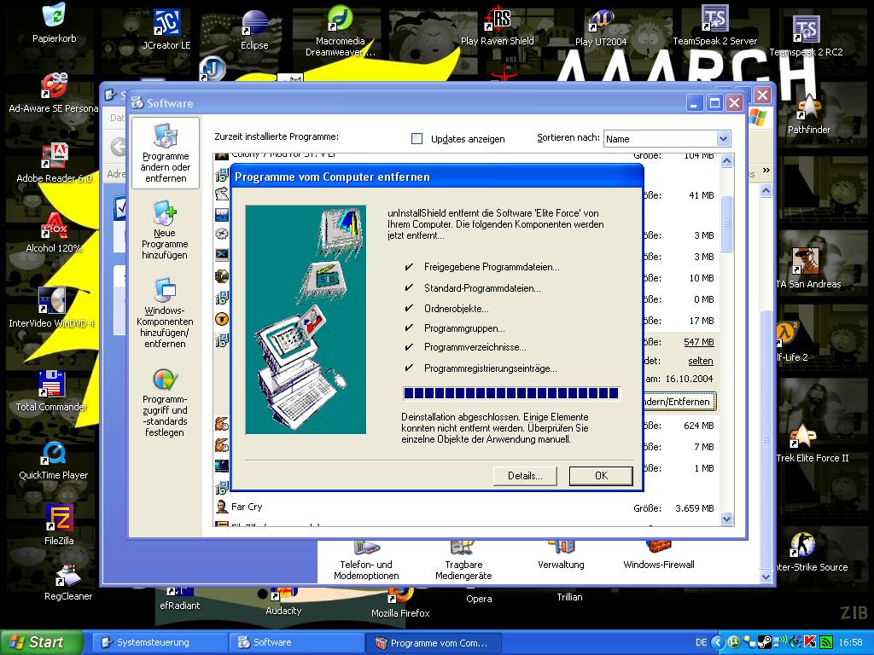874x655 pixels.
Task: Open TeamSpeak 2 Server desktop icon
Action: [x=714, y=26]
